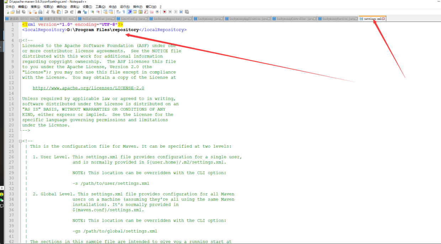The height and width of the screenshot is (244, 441).
Task: Click the Close All icon
Action: click(34, 12)
